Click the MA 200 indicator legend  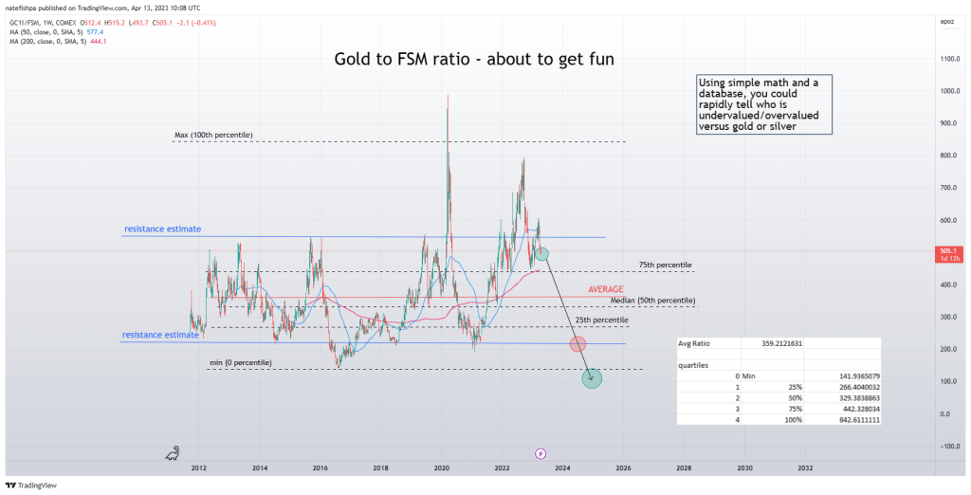pos(57,41)
